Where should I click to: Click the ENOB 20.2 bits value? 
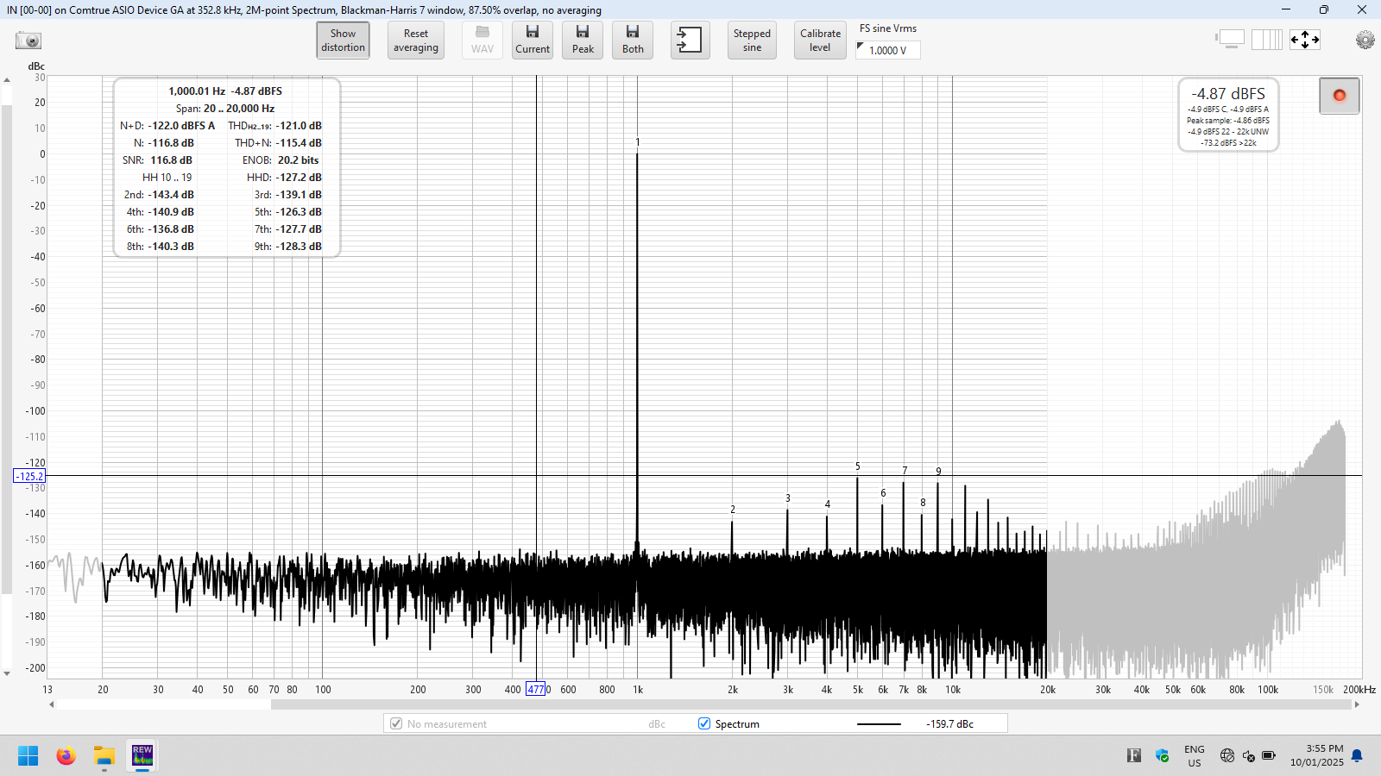point(298,160)
